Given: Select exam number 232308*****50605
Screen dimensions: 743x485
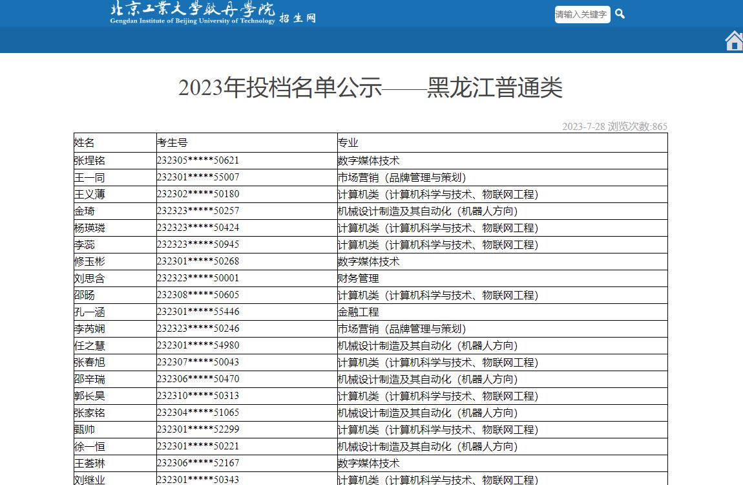Looking at the screenshot, I should 198,295.
